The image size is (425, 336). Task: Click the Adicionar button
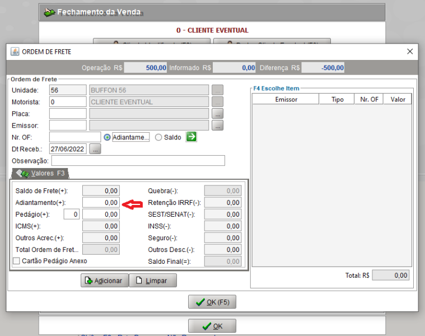coord(104,281)
